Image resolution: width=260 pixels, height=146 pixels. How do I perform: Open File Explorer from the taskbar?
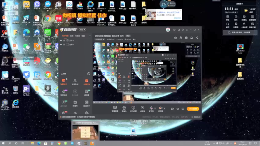point(32,143)
